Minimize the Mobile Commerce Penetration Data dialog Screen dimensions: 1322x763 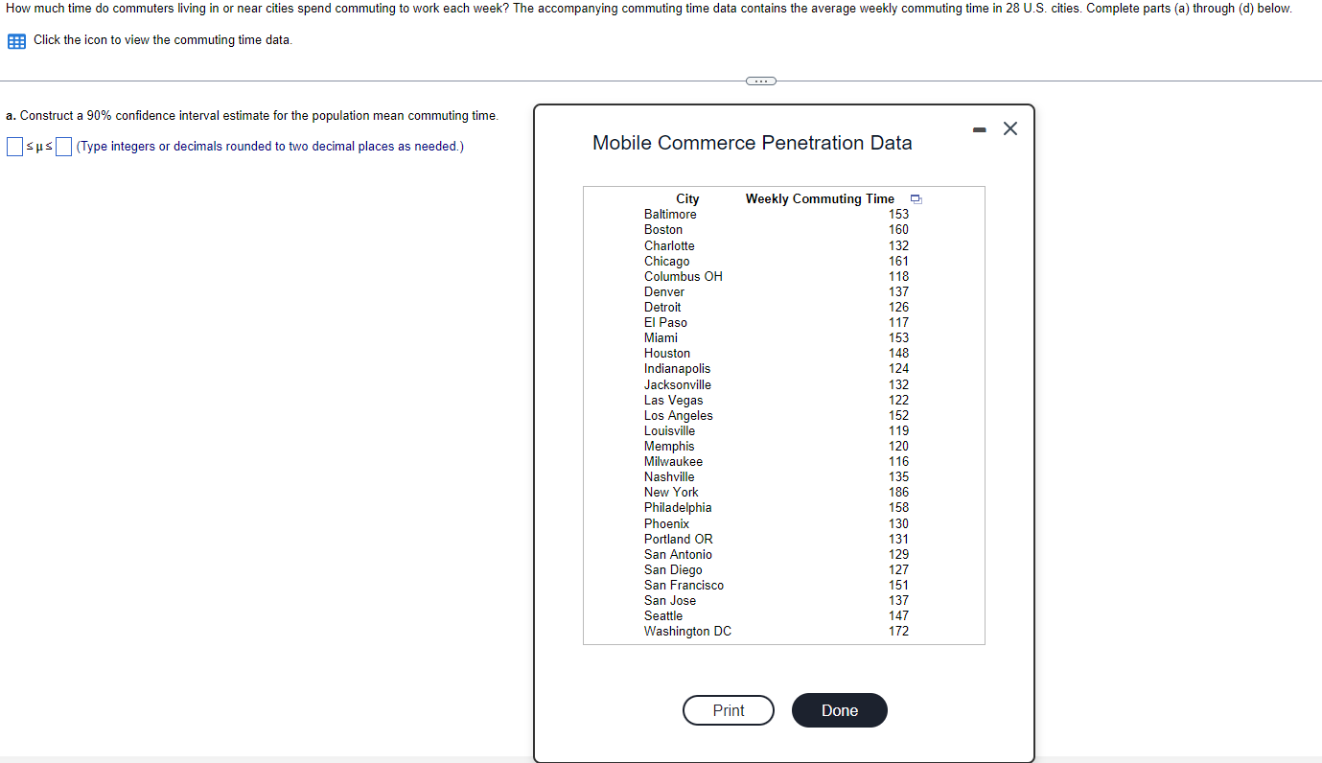click(x=979, y=128)
